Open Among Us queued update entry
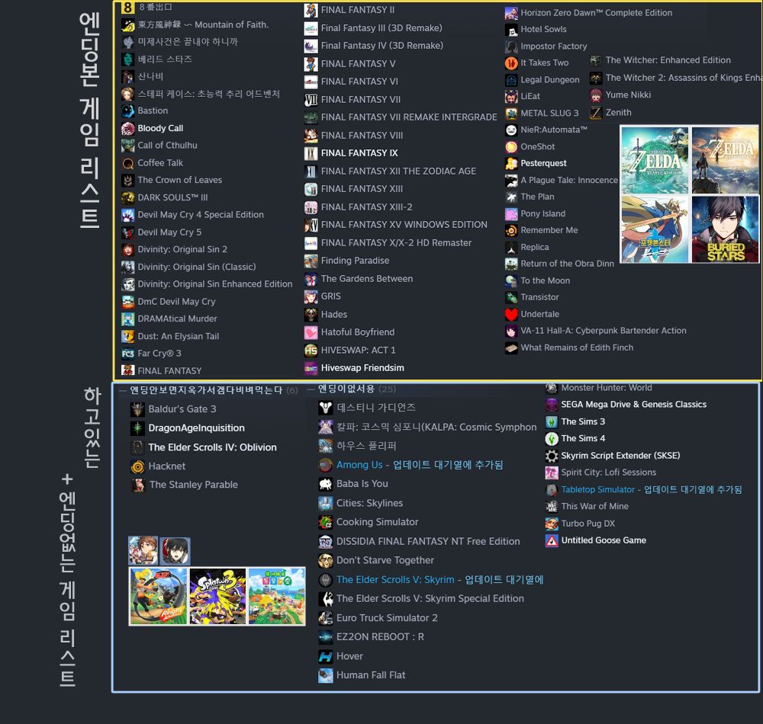The width and height of the screenshot is (763, 724). [420, 465]
